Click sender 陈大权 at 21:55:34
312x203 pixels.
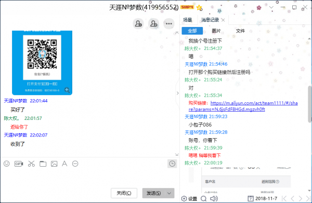192,96
